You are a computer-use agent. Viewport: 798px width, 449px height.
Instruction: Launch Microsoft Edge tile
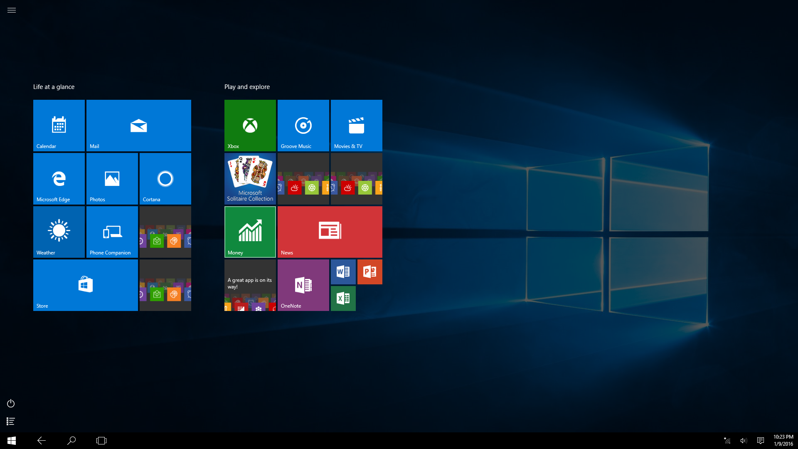(59, 179)
